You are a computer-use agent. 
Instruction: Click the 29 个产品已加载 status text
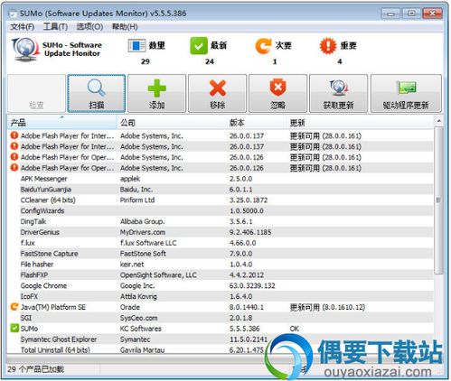35,369
